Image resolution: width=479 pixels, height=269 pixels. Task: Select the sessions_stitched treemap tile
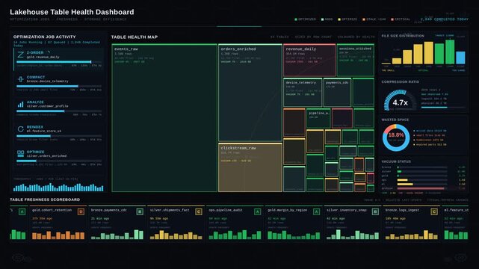(356, 60)
